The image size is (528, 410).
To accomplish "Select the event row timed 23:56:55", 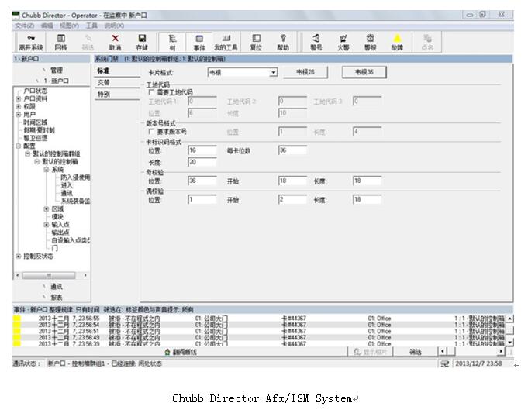I will coord(259,318).
